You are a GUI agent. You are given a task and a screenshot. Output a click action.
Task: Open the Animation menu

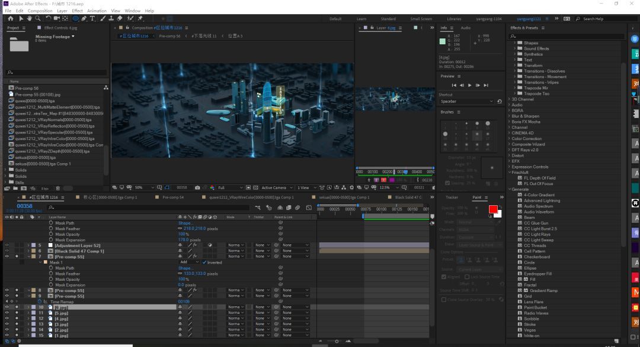point(97,11)
